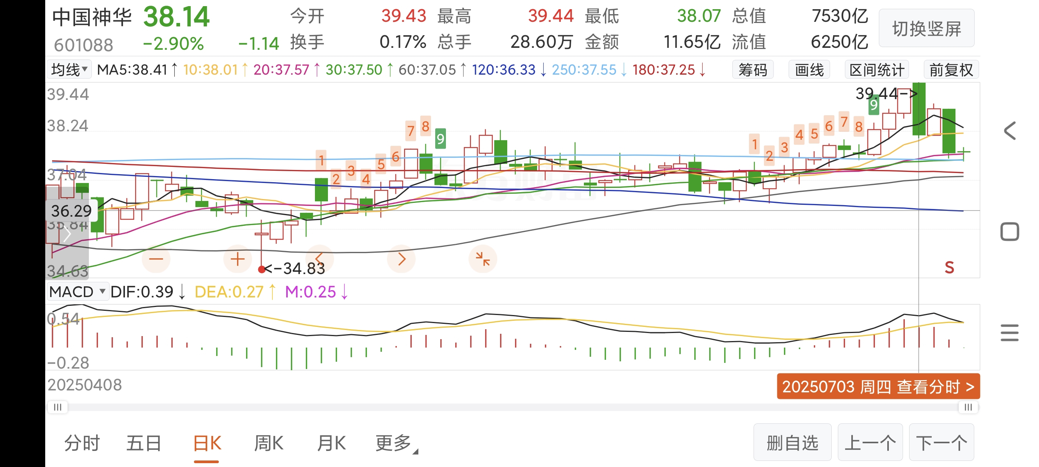Tap the Android home square button
Screen dimensions: 1039x467
1010,232
